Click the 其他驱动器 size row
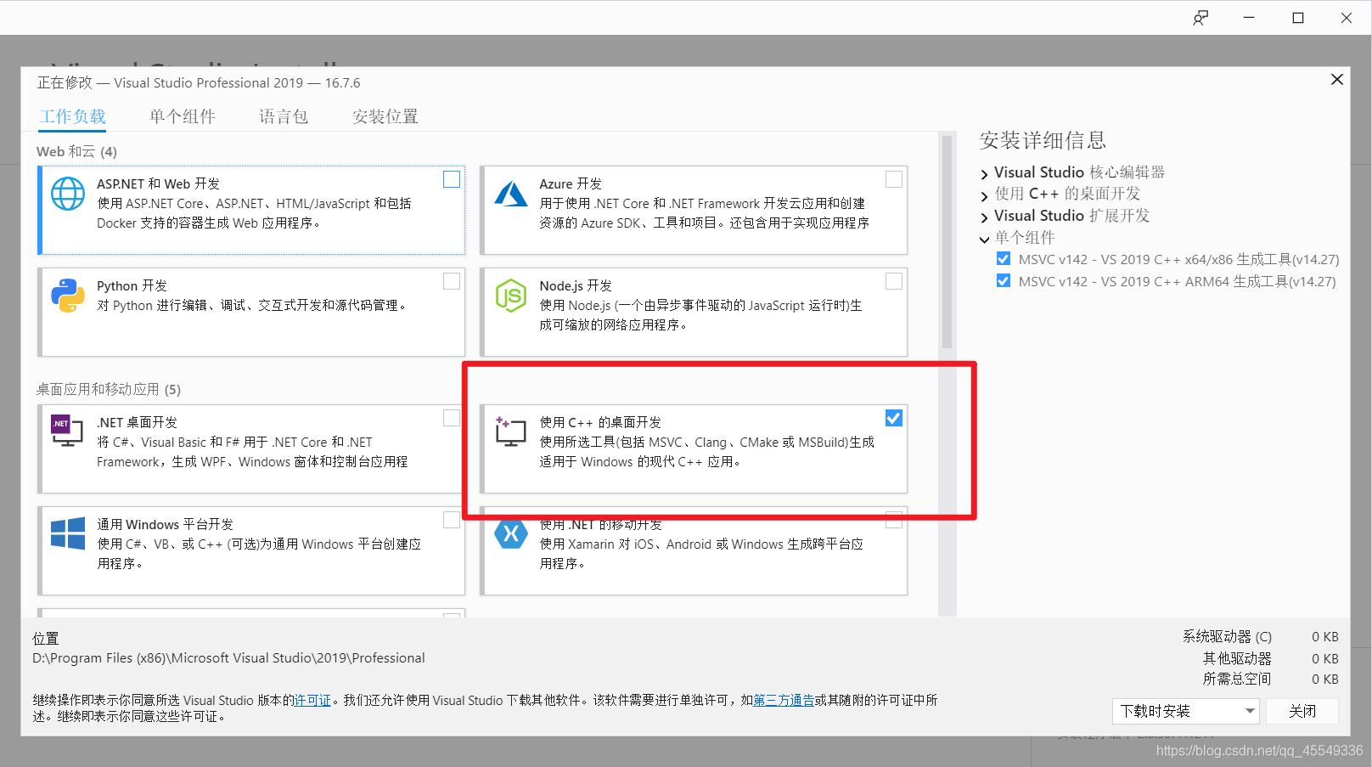The height and width of the screenshot is (767, 1372). pyautogui.click(x=1270, y=658)
